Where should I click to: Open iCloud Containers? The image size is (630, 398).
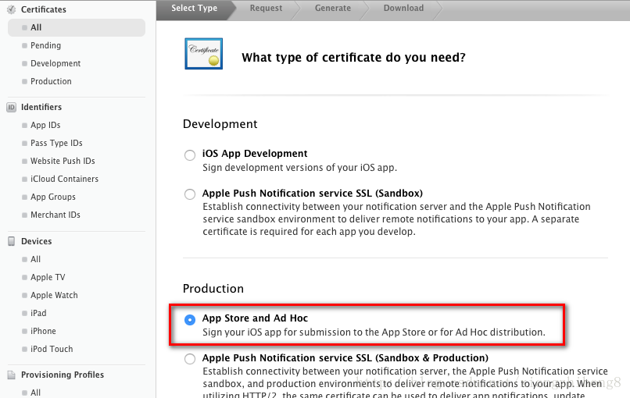click(x=64, y=179)
